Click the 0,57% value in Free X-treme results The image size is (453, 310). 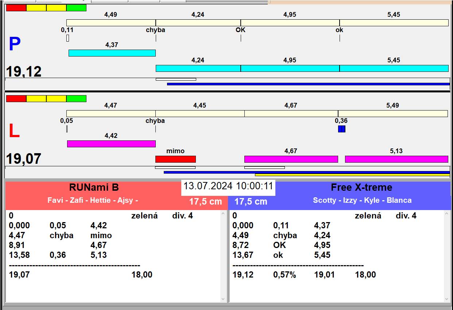[284, 275]
